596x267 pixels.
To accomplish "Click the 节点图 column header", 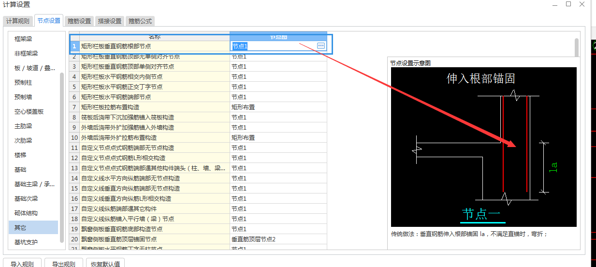I will pos(278,37).
